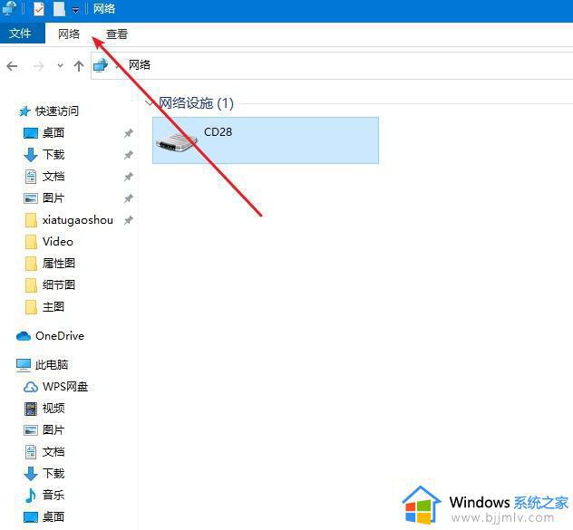Viewport: 573px width, 530px height.
Task: Click the xiatugaoshou folder icon
Action: click(31, 220)
